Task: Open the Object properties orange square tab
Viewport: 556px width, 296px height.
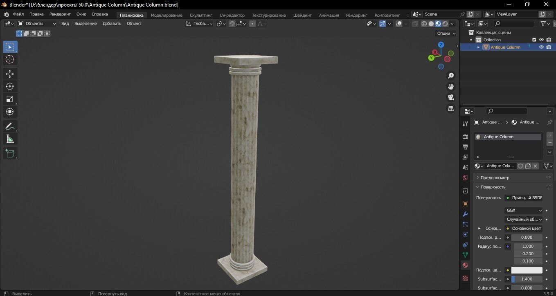Action: pyautogui.click(x=465, y=204)
